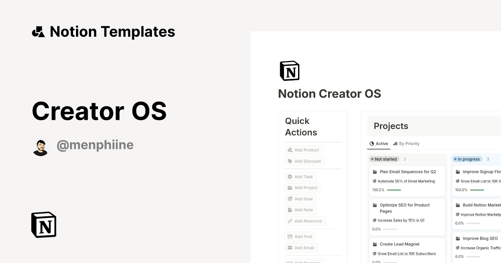501x263 pixels.
Task: Click the folder icon on Add Project
Action: pyautogui.click(x=289, y=187)
